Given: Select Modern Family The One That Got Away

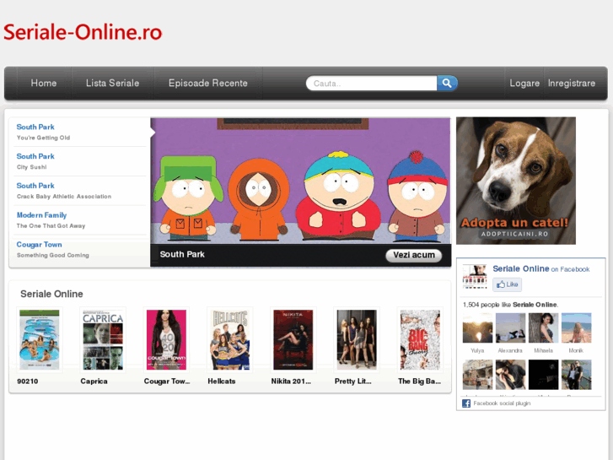Looking at the screenshot, I should (x=80, y=220).
